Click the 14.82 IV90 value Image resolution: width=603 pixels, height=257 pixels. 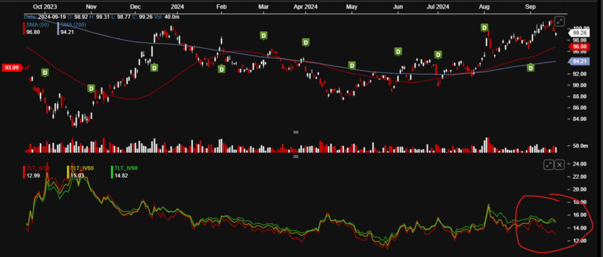pos(121,176)
